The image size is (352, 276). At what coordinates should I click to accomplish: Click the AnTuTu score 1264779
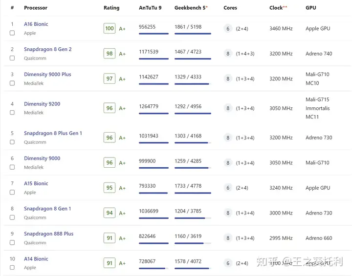click(149, 106)
